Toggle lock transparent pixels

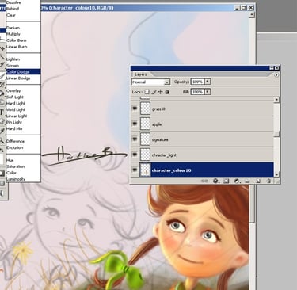[147, 92]
